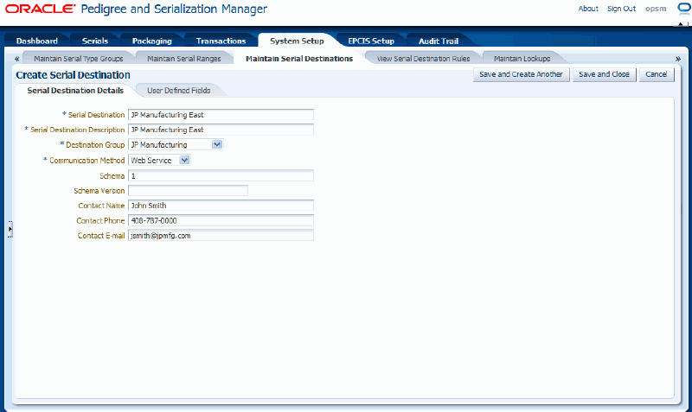Click the empty Schema Version field
This screenshot has height=412, width=692.
pos(188,191)
